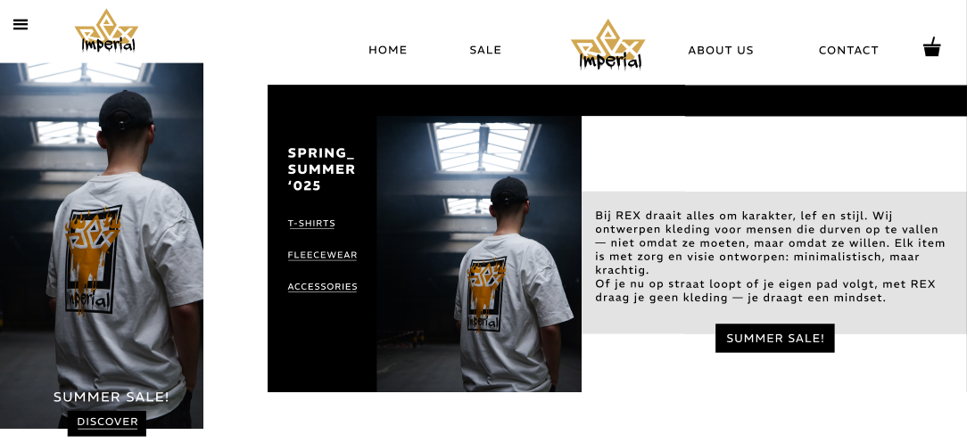Follow the T-SHIRTS category link
Screen dimensions: 967x443
pyautogui.click(x=311, y=223)
